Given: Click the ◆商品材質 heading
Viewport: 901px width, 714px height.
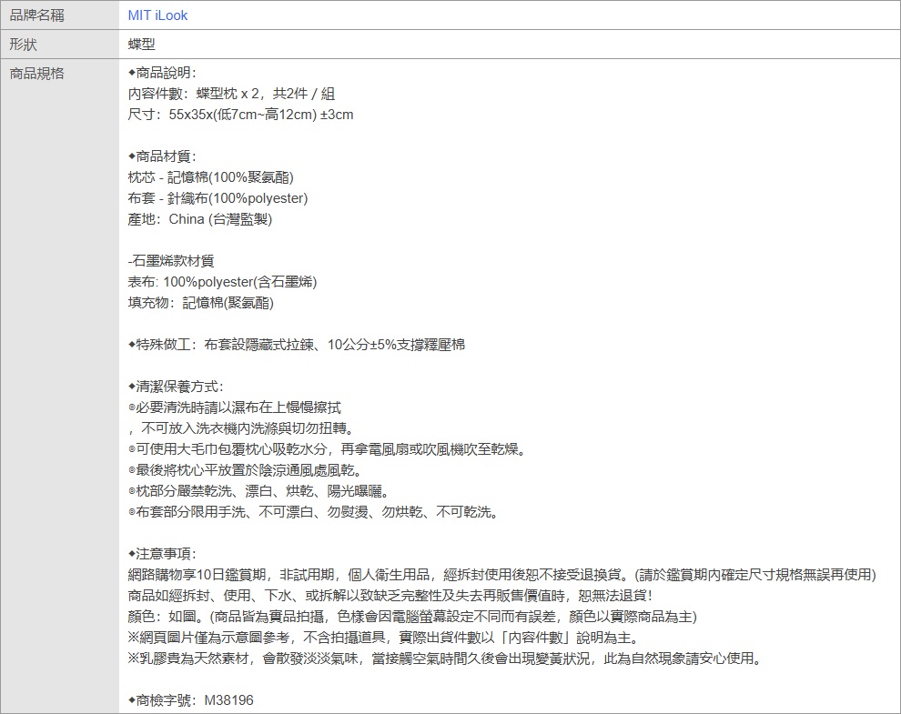Looking at the screenshot, I should pos(161,156).
